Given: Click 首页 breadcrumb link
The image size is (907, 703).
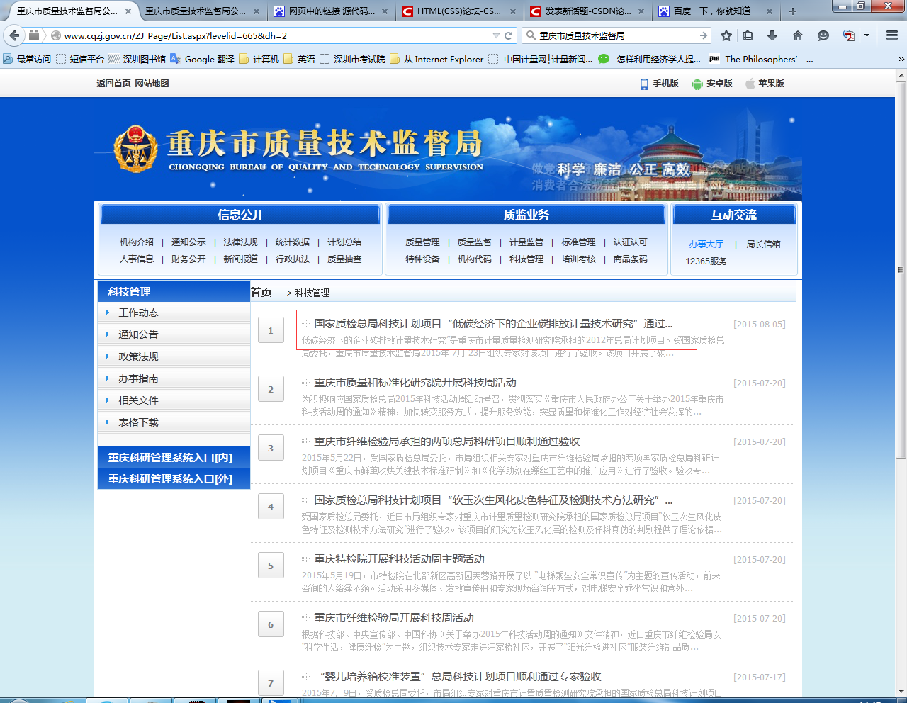Looking at the screenshot, I should click(261, 292).
